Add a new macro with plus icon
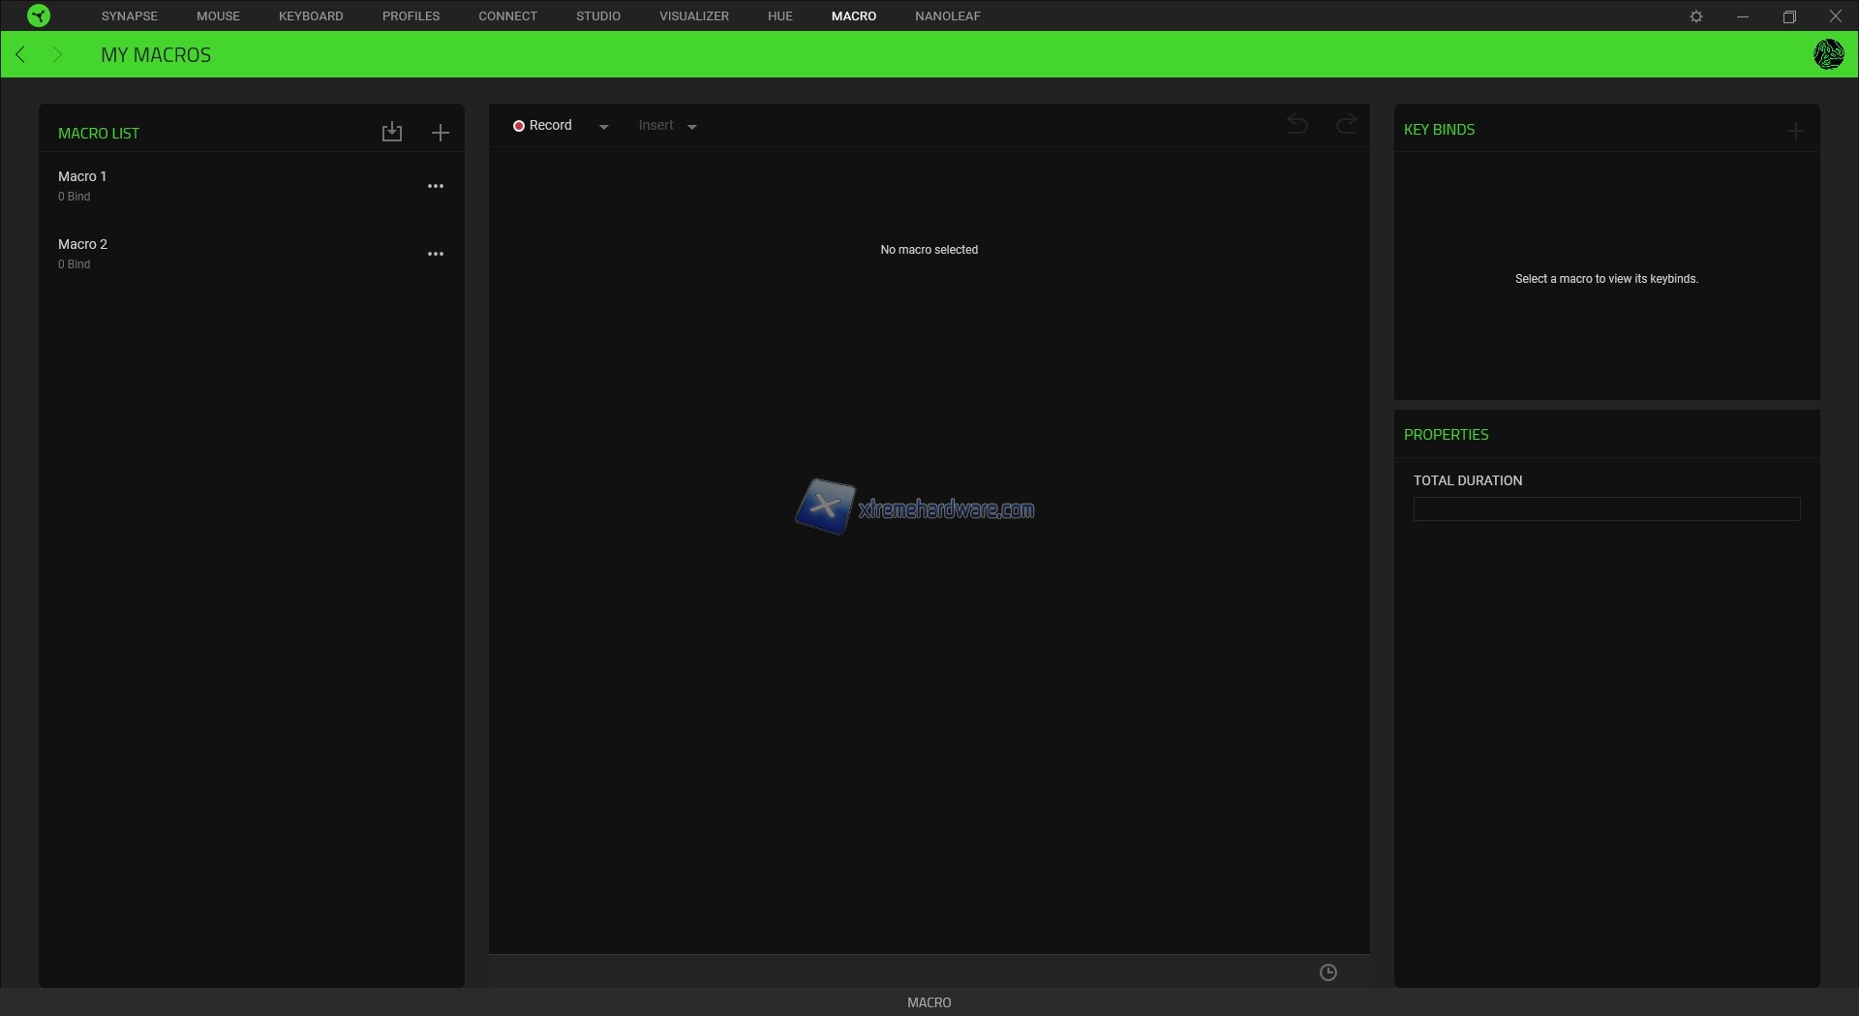This screenshot has width=1859, height=1016. (x=441, y=133)
